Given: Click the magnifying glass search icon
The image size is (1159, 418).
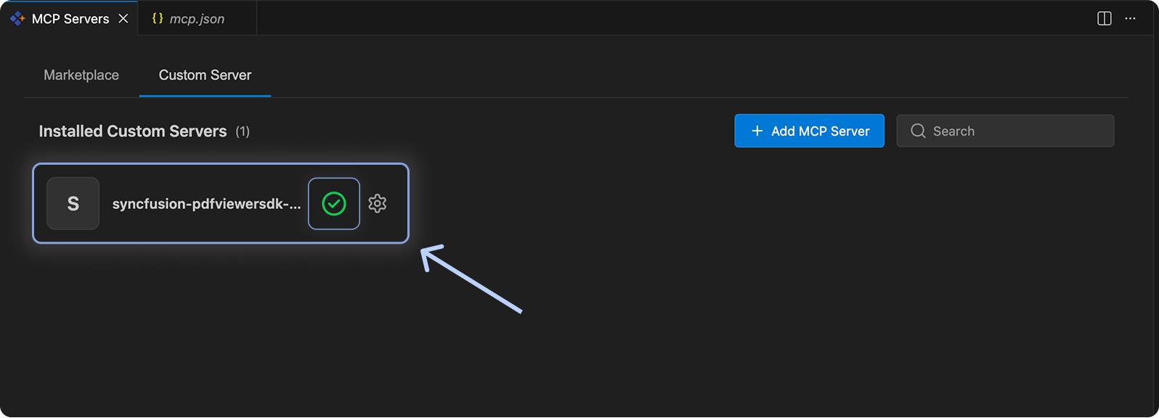Looking at the screenshot, I should tap(918, 131).
